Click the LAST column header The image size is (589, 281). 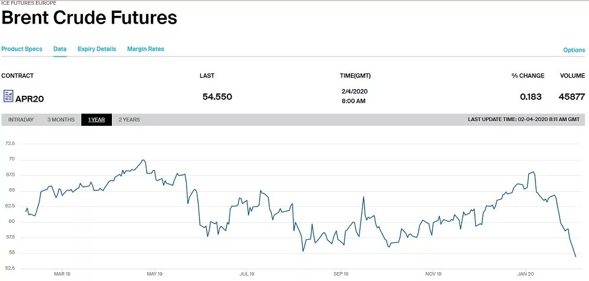(x=207, y=76)
